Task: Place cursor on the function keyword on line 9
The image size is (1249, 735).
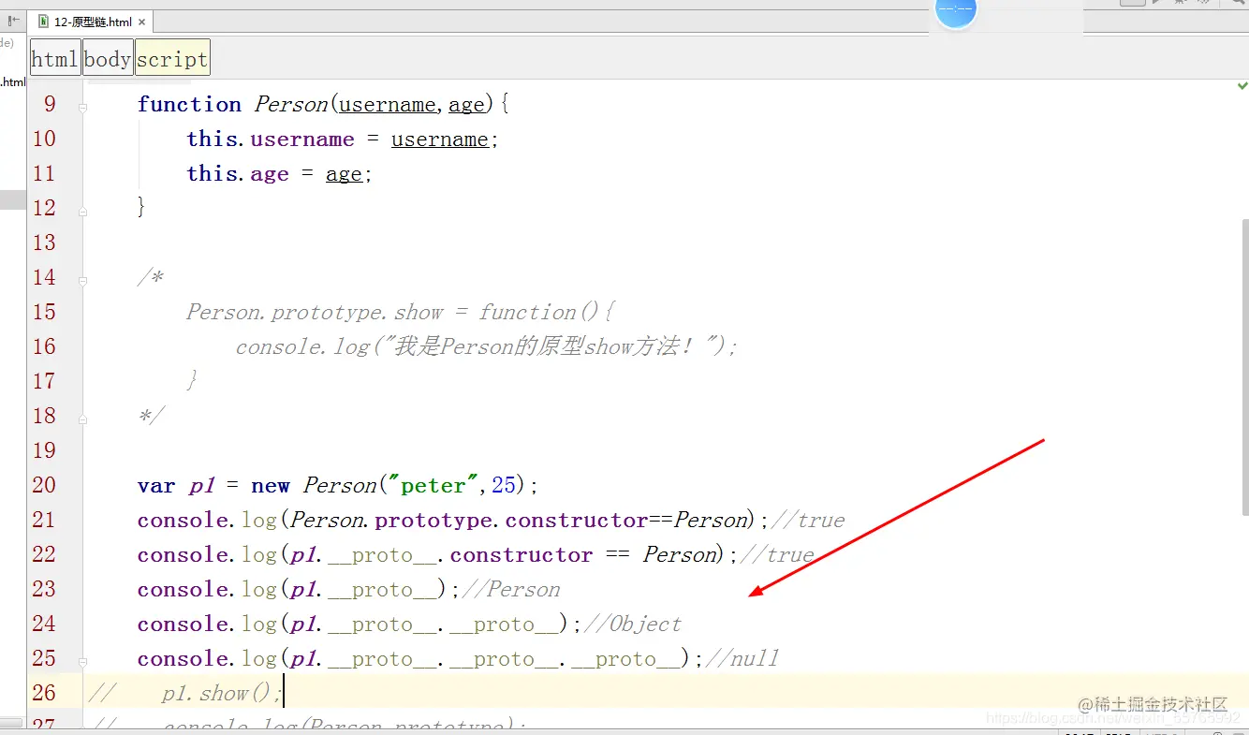Action: 189,104
